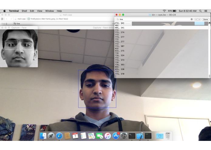Open search options magnifier in Terminal find bar

[117, 19]
